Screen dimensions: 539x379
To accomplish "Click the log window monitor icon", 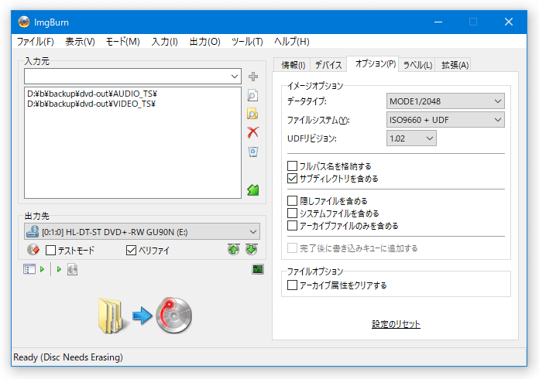I will click(x=258, y=269).
